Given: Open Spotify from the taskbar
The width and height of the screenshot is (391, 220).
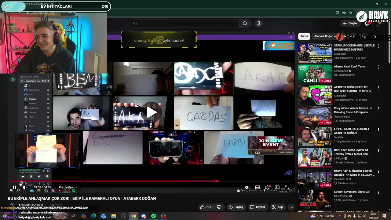Looking at the screenshot, I should coord(153,216).
